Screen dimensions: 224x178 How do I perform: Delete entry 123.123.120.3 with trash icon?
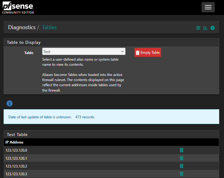click(181, 174)
